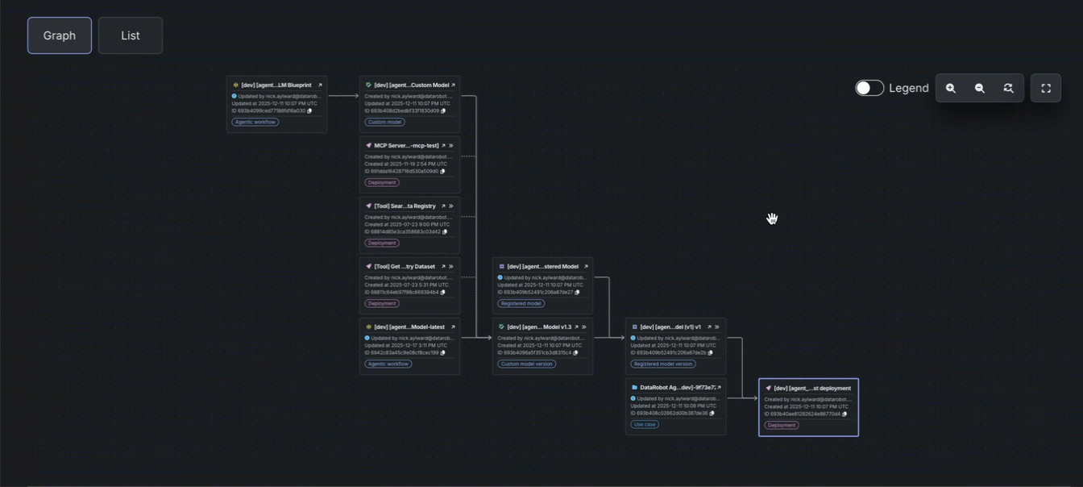Expand the Model v1.3 node chevrons

[x=584, y=327]
